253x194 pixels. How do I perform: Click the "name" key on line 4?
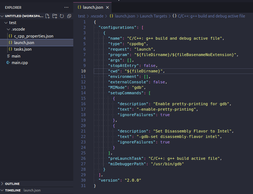[x=115, y=38]
